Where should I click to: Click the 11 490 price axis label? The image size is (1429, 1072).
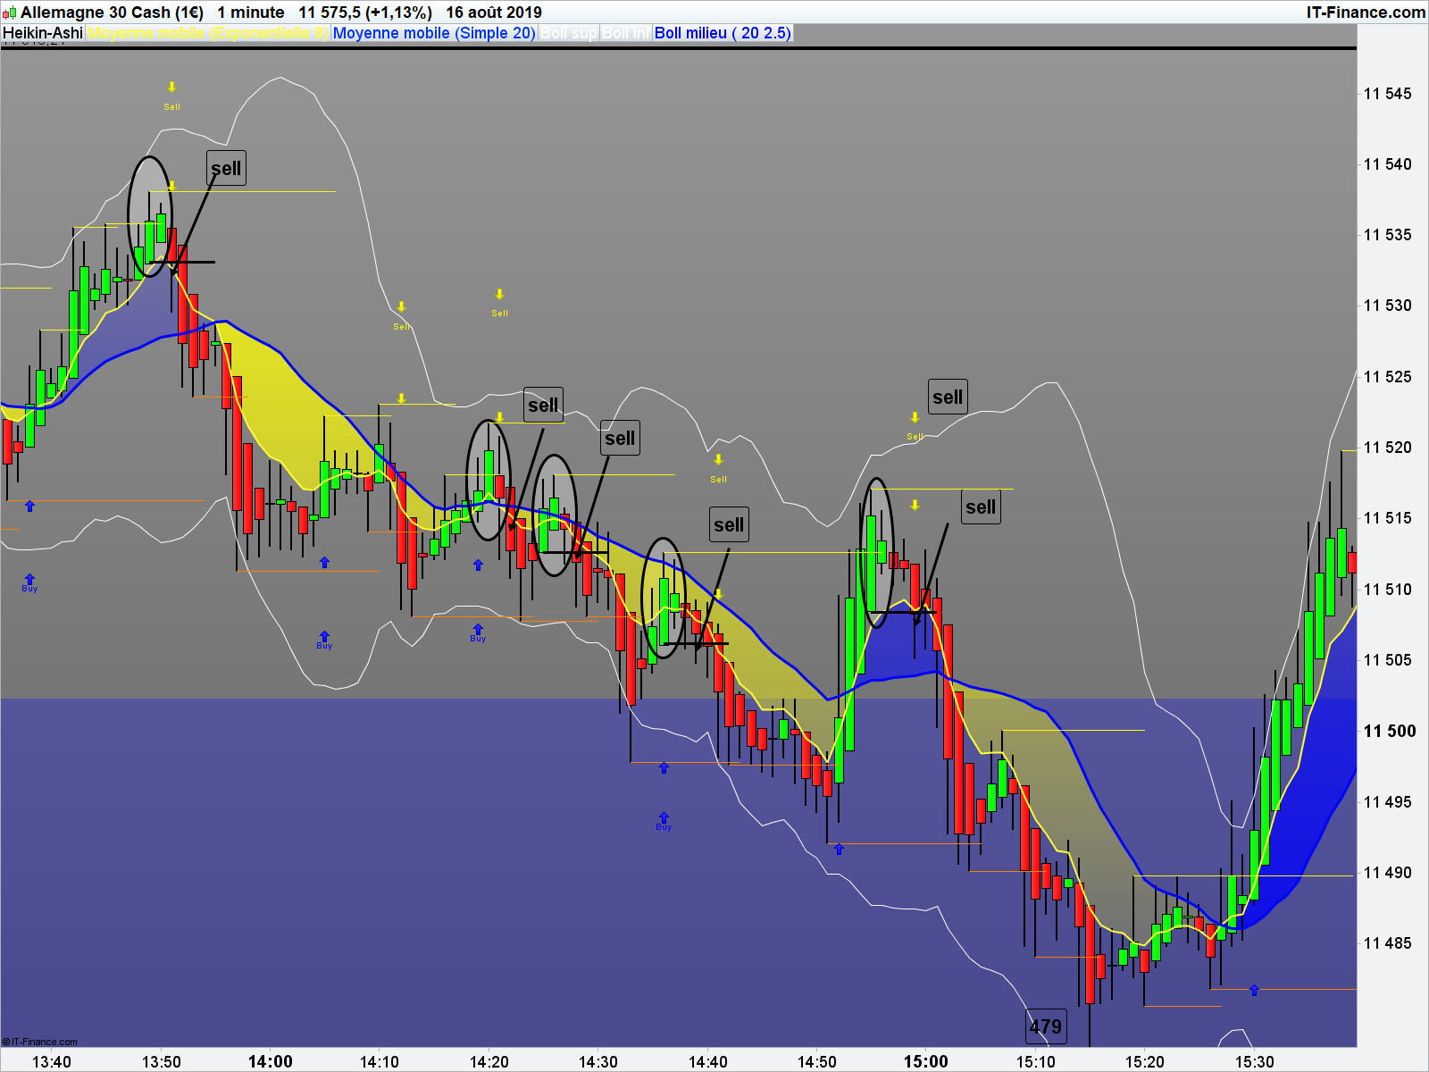[x=1388, y=873]
